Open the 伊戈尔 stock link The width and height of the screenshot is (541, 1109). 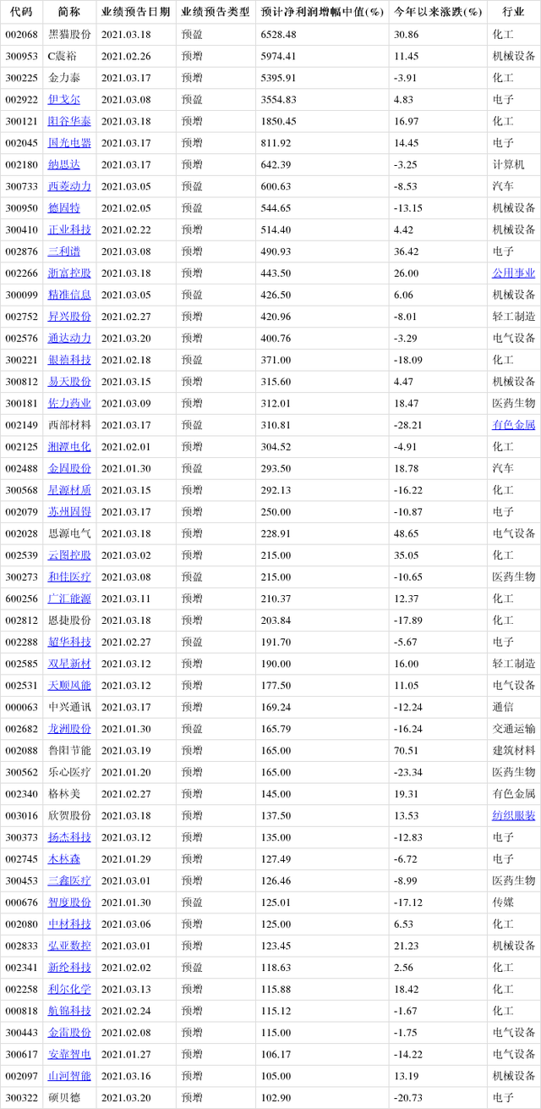pyautogui.click(x=64, y=100)
